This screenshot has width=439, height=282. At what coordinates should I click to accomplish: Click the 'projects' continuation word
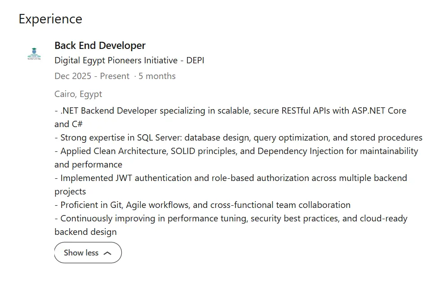(70, 192)
